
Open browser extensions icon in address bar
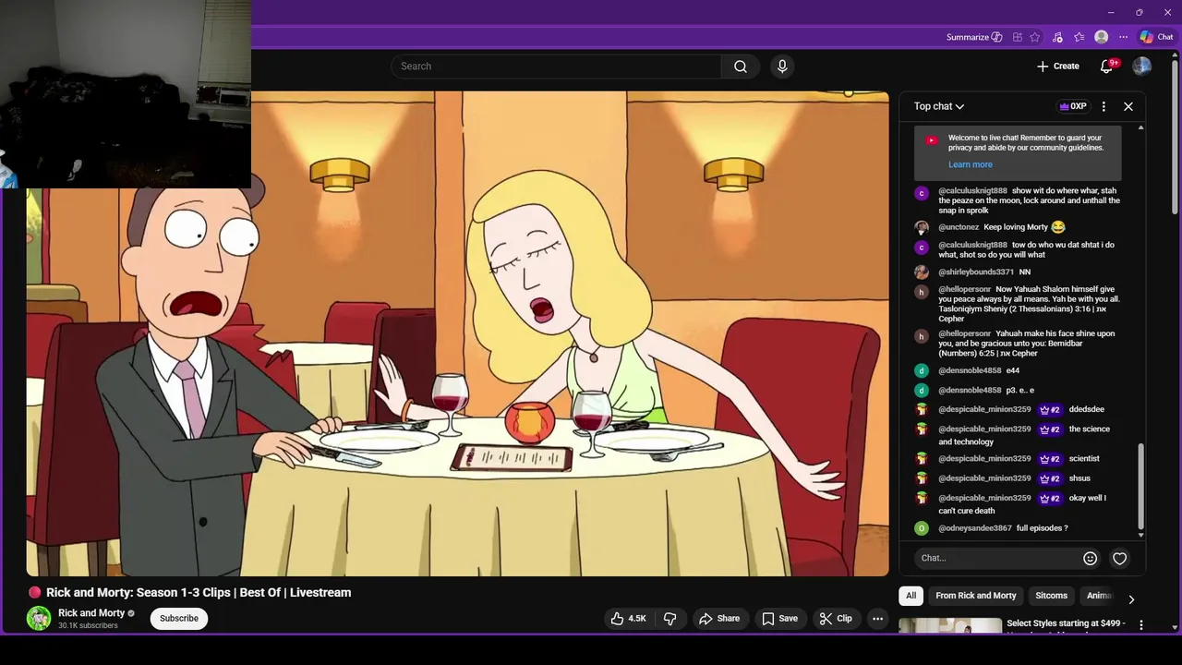click(x=1018, y=37)
